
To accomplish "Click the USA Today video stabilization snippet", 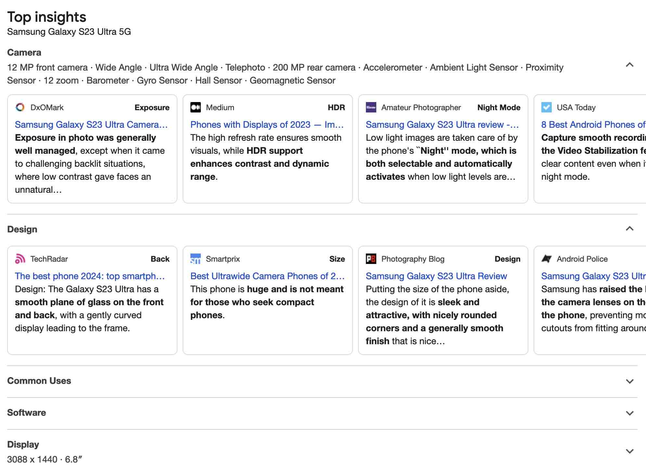I will 593,157.
